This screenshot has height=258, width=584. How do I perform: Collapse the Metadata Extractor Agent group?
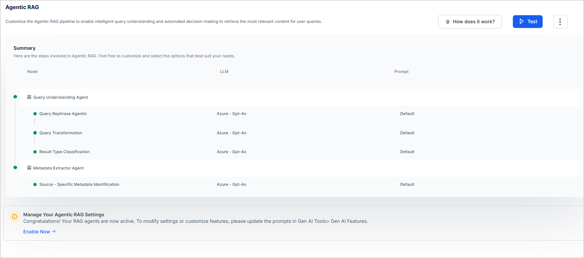pos(58,168)
